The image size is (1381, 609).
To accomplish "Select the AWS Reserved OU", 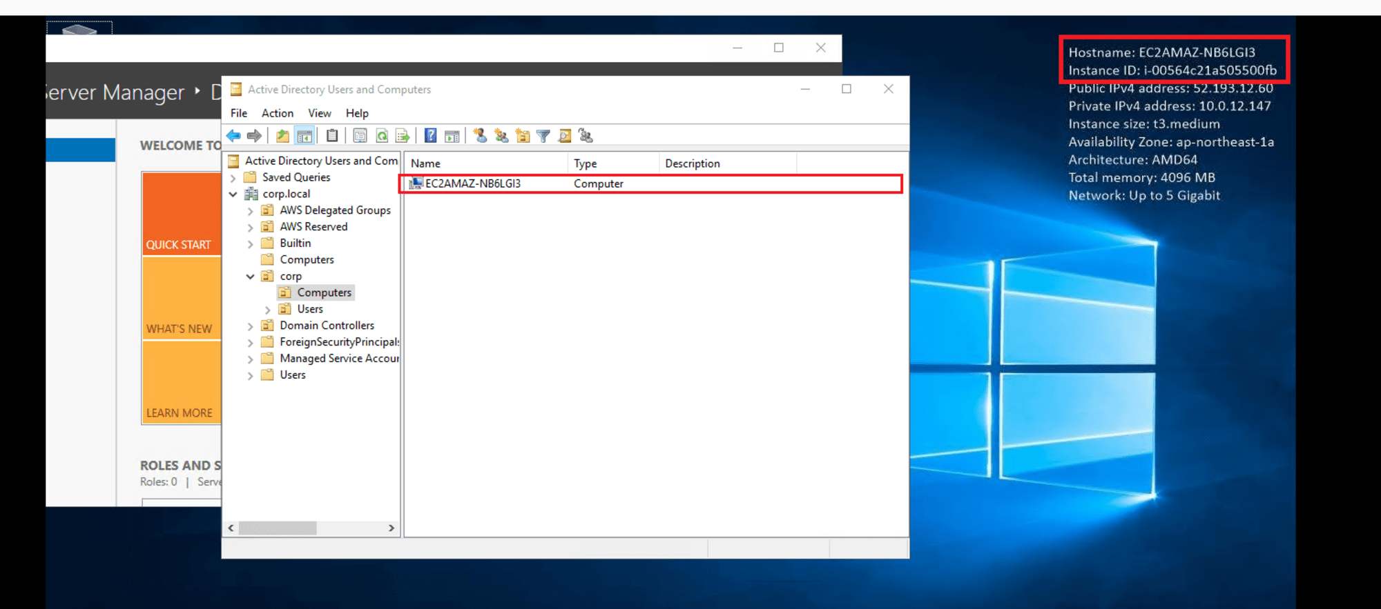I will 313,227.
